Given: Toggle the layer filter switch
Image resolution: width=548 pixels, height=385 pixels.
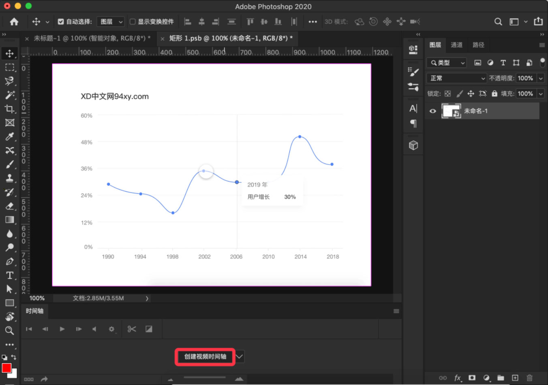Looking at the screenshot, I should pos(542,62).
